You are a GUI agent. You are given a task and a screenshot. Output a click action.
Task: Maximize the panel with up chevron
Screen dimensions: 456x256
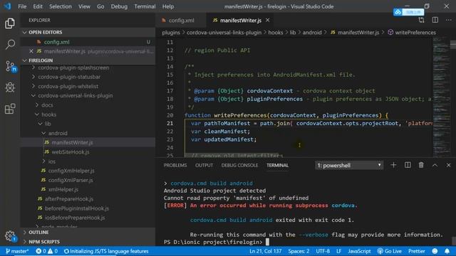[x=435, y=165]
